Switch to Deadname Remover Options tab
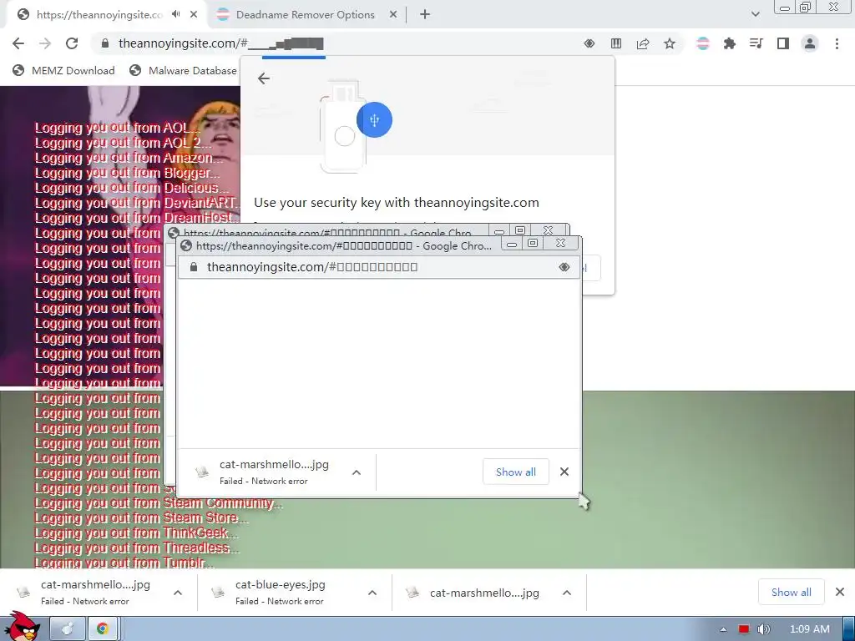This screenshot has width=855, height=641. click(305, 15)
